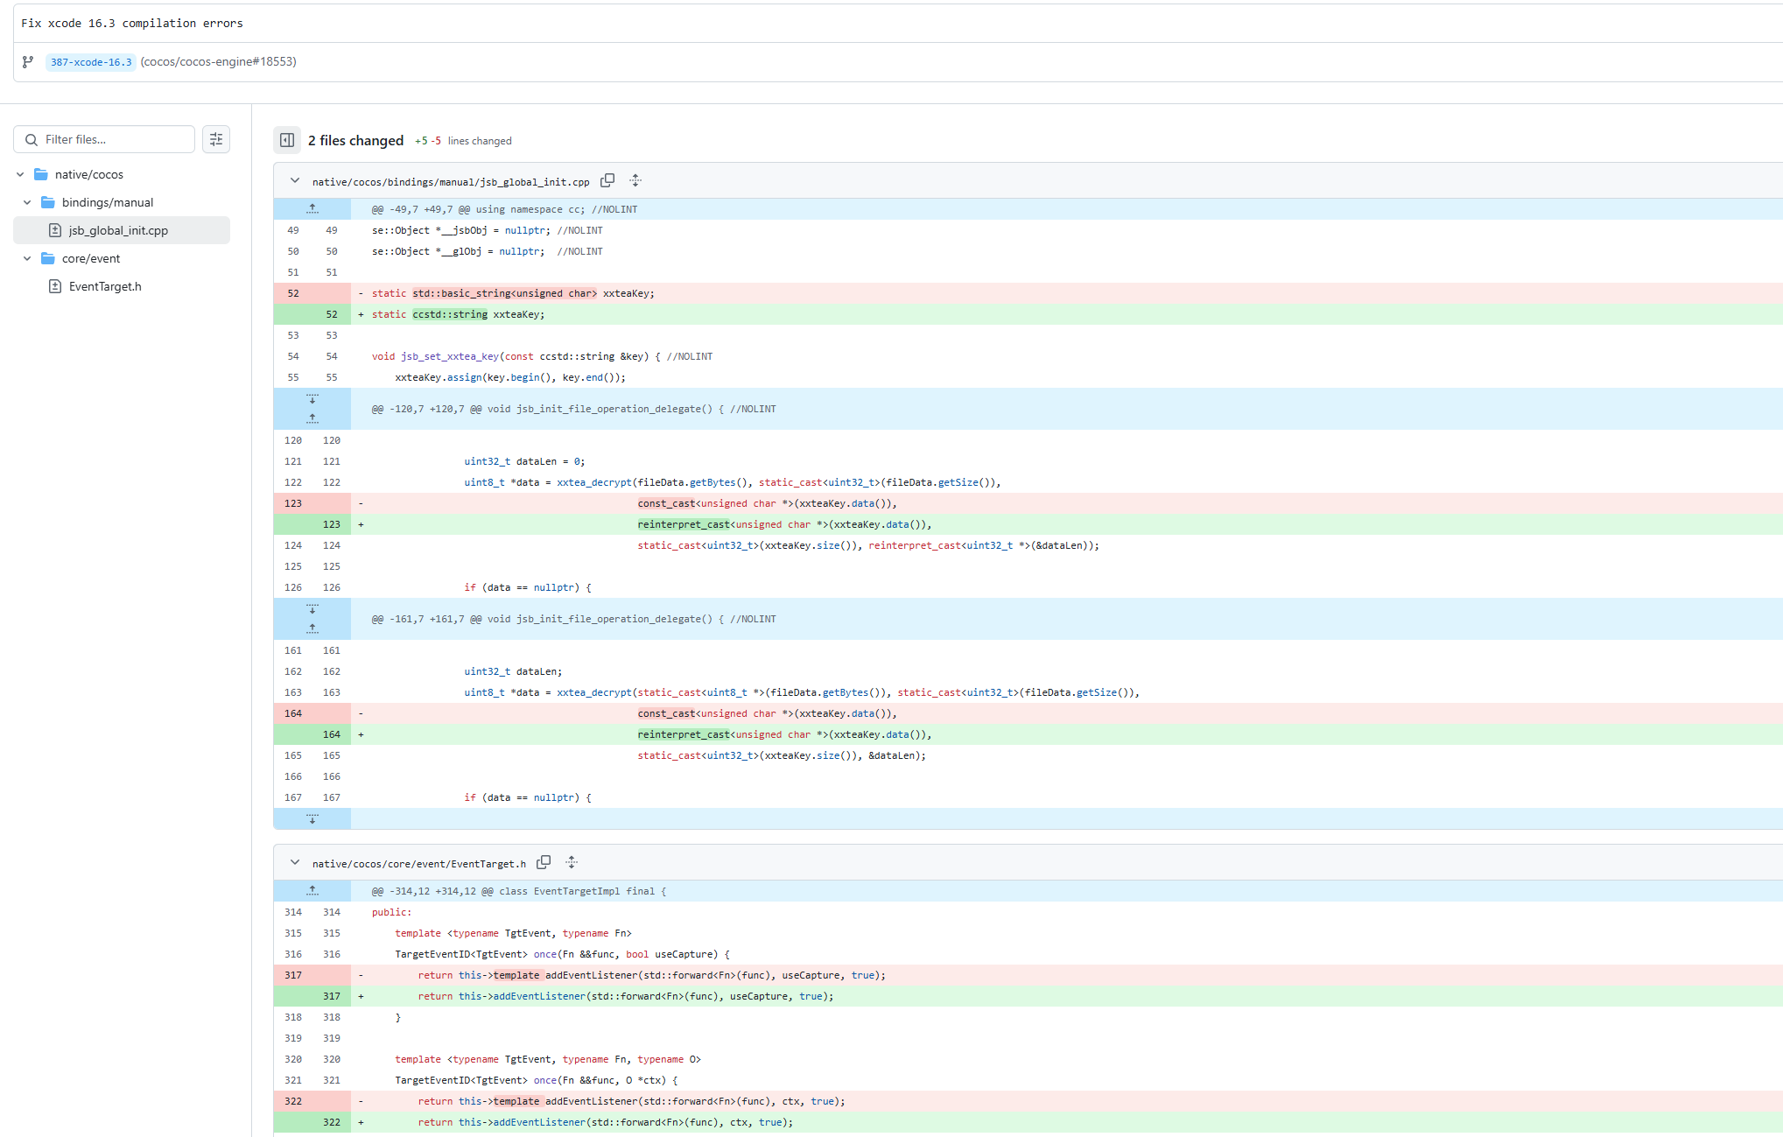
Task: Expand up above EventTarget.h line 314
Action: tap(312, 890)
